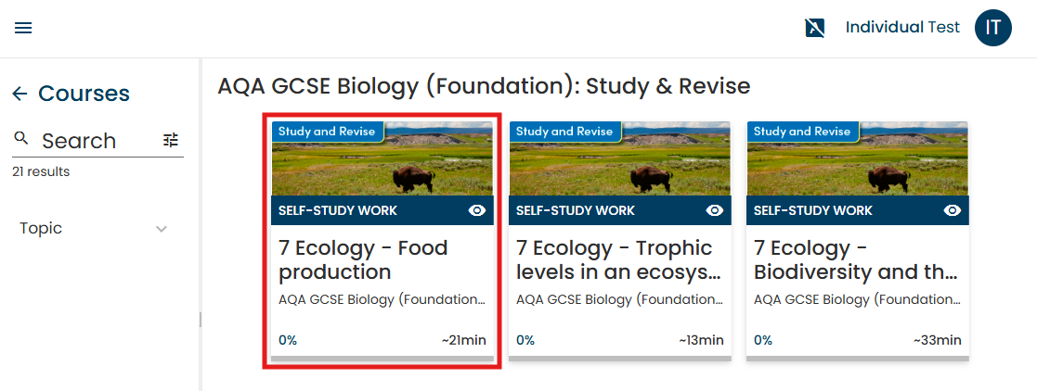Image resolution: width=1037 pixels, height=391 pixels.
Task: Click progress bar under Food production card
Action: pos(382,358)
